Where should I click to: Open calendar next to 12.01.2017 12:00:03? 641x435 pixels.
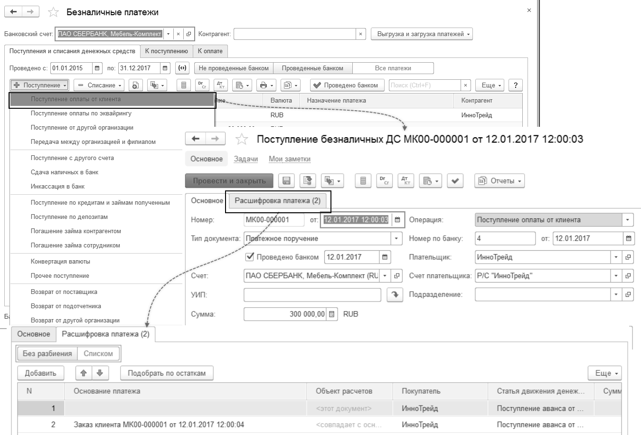[397, 220]
